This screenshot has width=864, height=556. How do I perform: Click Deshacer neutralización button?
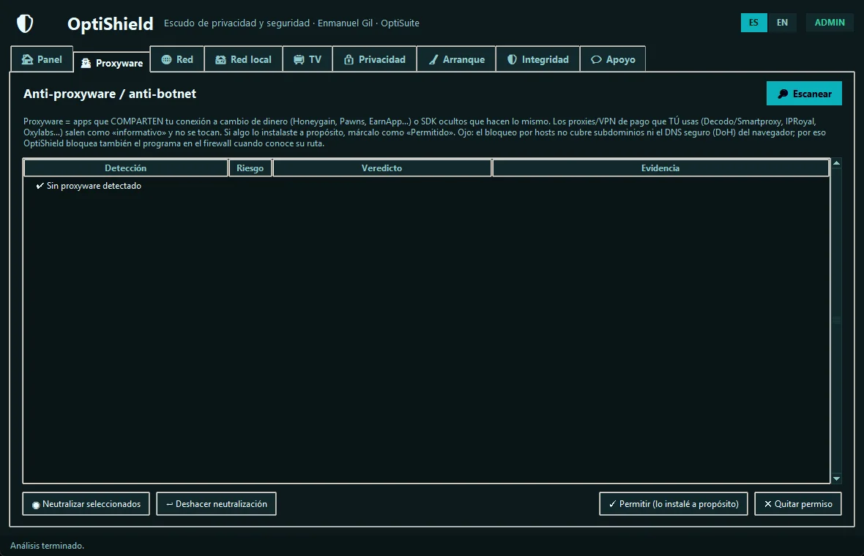(216, 504)
